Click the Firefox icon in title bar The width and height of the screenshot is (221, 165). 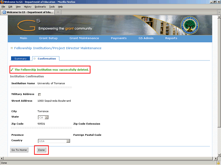click(2, 2)
